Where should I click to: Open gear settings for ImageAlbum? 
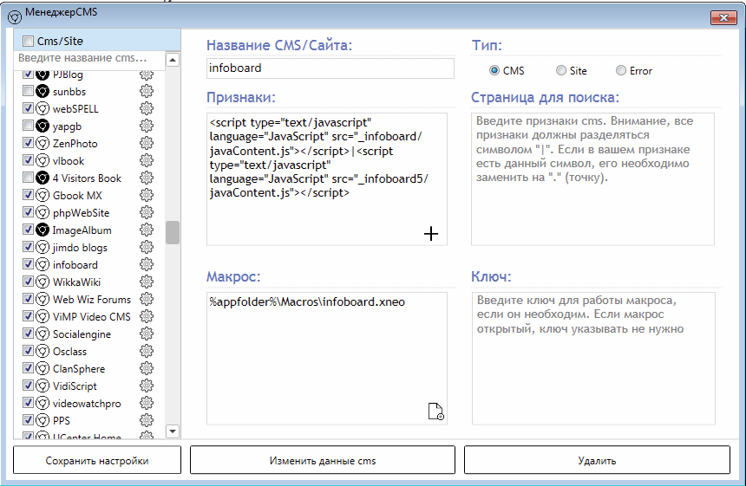tap(147, 230)
